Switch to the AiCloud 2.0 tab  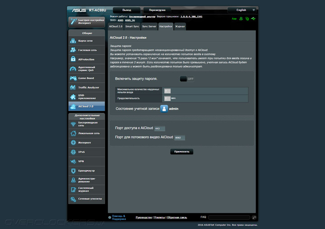pos(116,27)
